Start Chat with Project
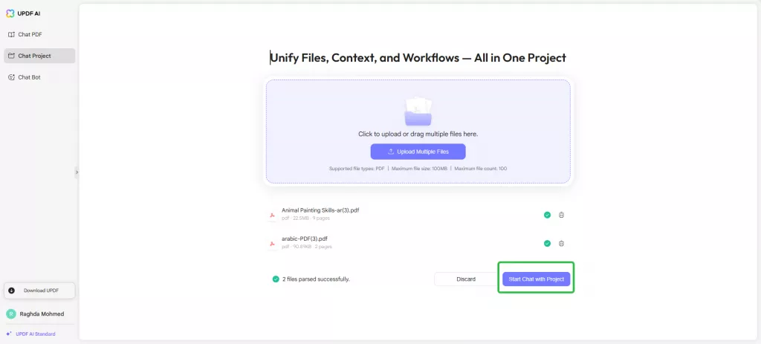761x344 pixels. (536, 279)
